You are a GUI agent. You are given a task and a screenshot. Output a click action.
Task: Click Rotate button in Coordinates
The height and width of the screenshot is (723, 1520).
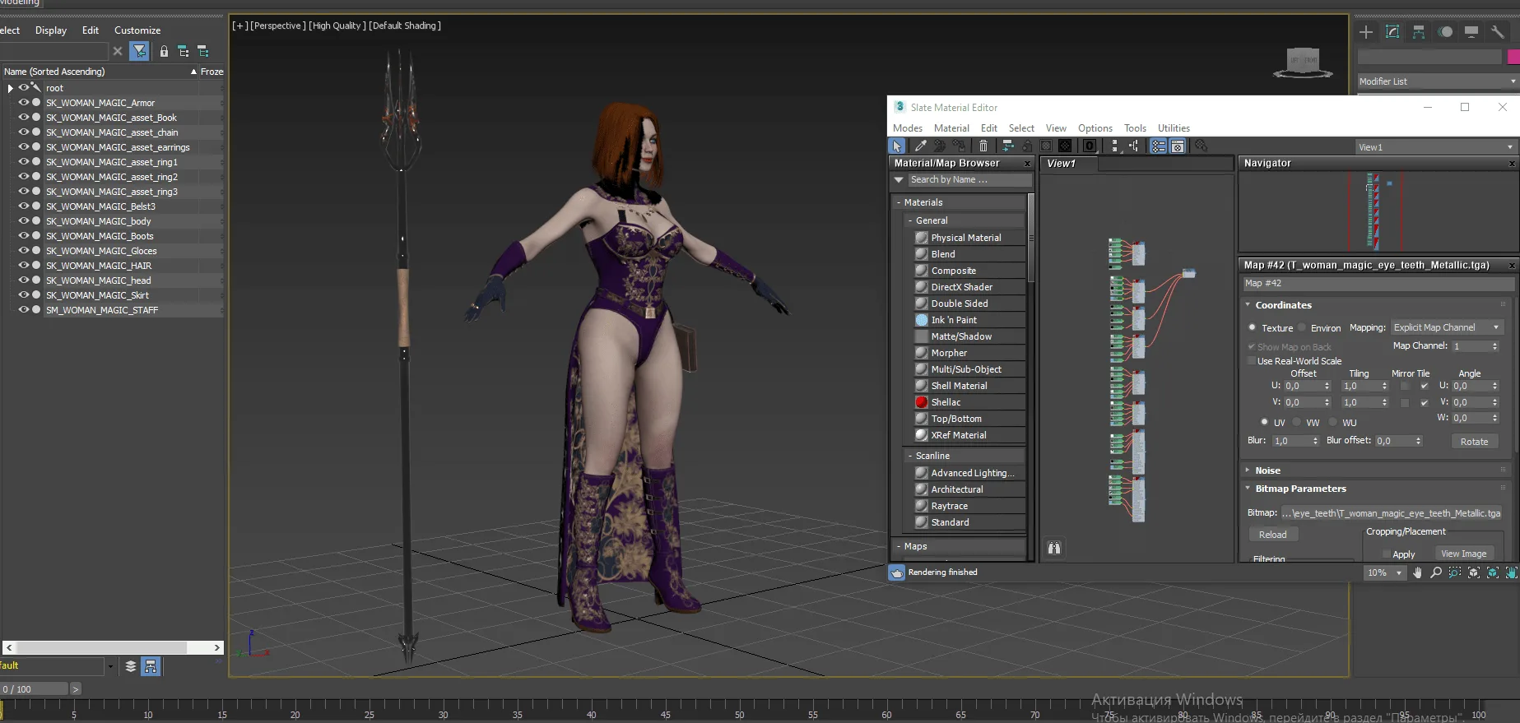tap(1475, 442)
